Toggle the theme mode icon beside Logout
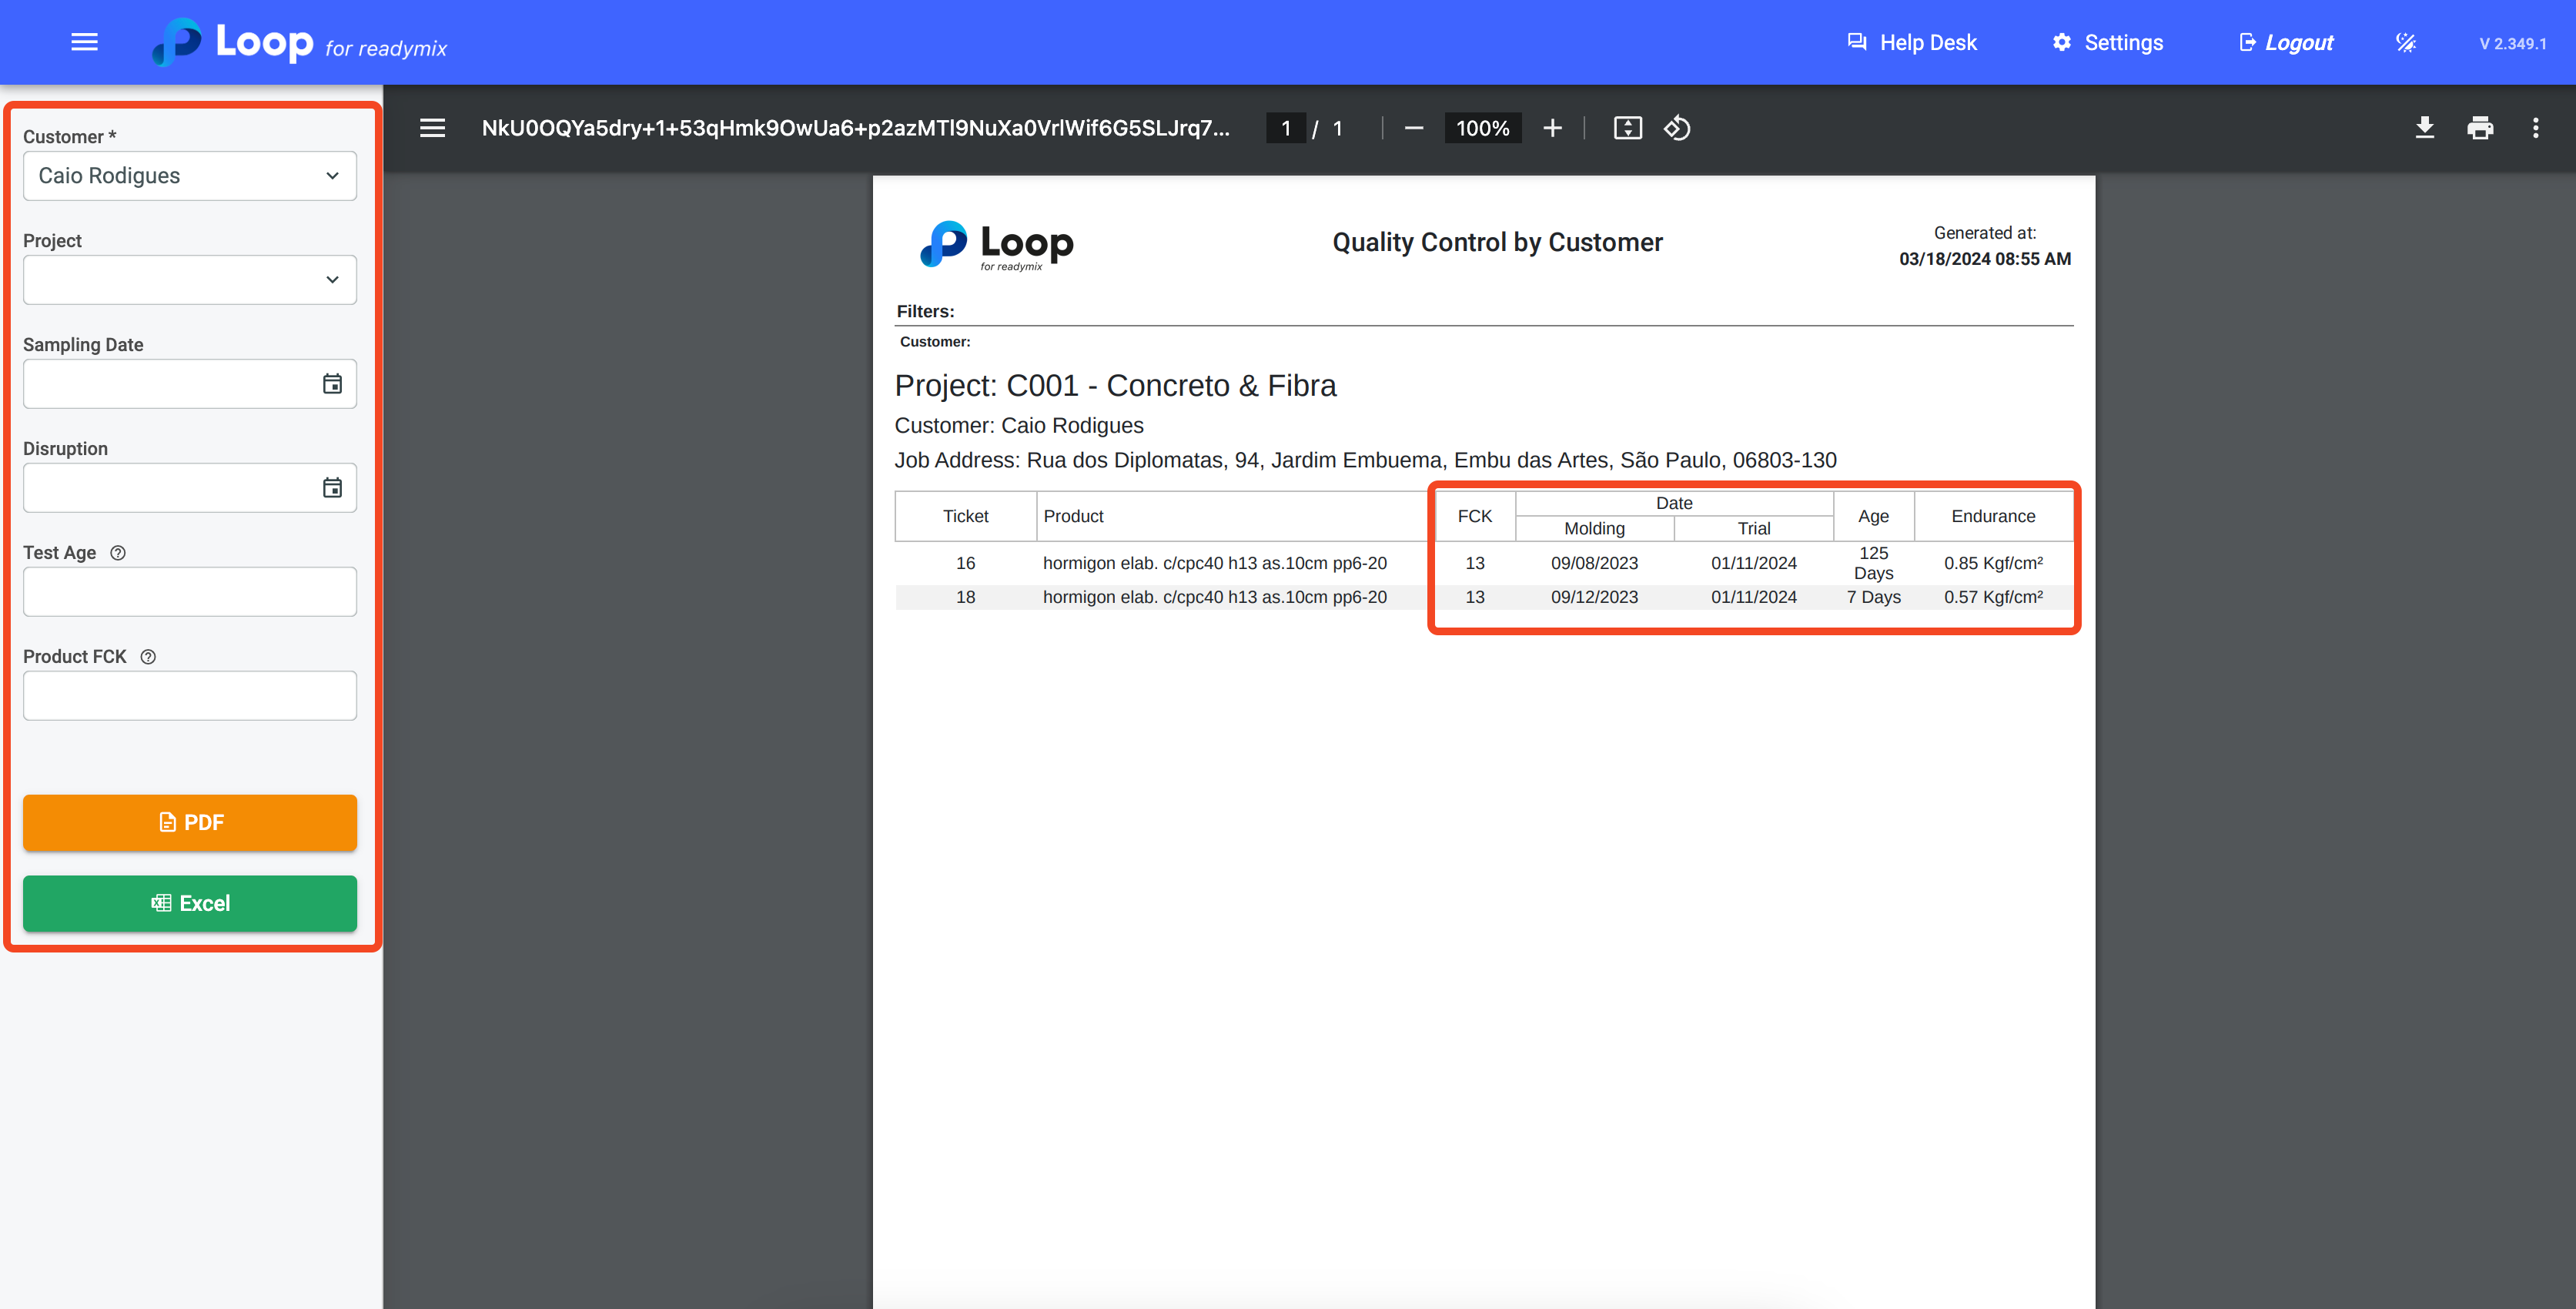Image resolution: width=2576 pixels, height=1309 pixels. (x=2406, y=42)
